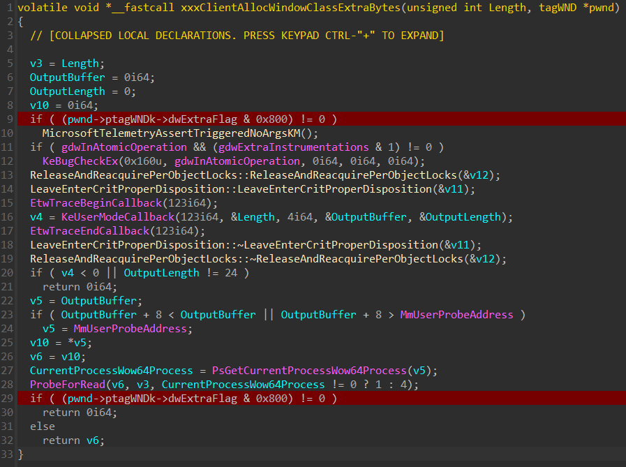Click line number 16 in gutter
Screen dimensions: 626x467
tap(7, 217)
